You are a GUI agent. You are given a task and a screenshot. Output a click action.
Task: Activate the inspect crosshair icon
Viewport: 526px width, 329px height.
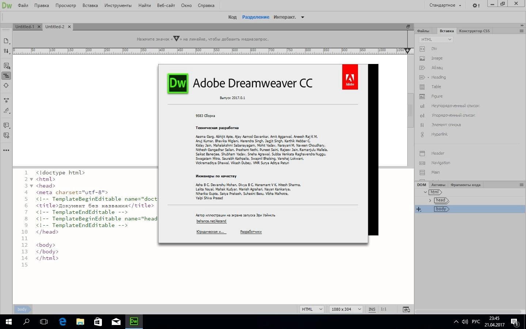(6, 86)
